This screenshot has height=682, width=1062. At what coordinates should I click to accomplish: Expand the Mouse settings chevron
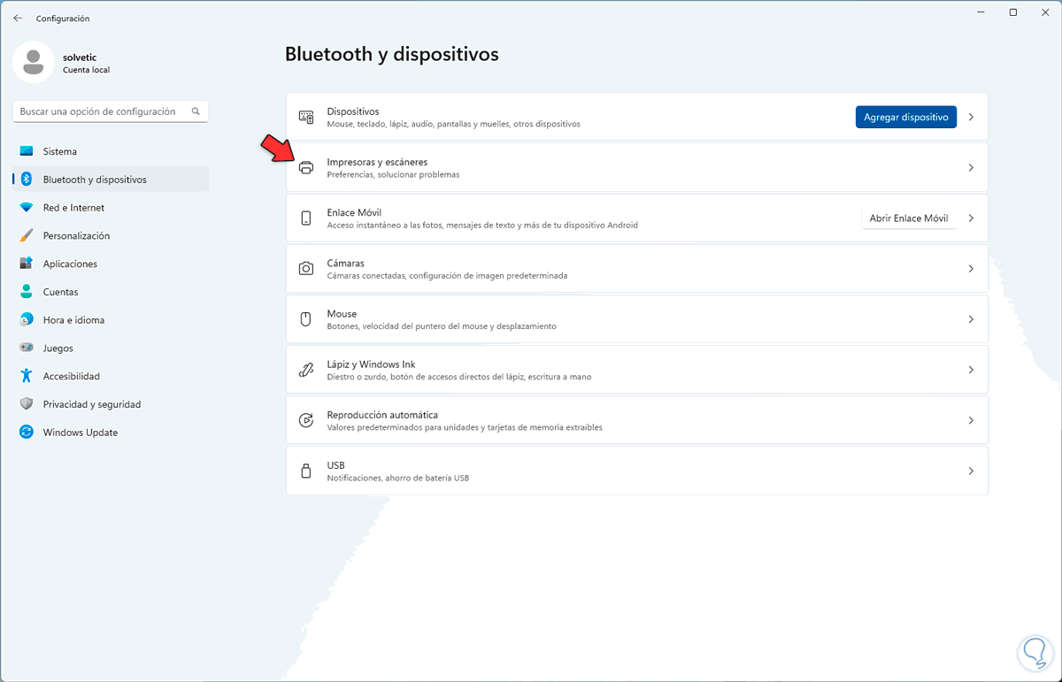pos(971,319)
